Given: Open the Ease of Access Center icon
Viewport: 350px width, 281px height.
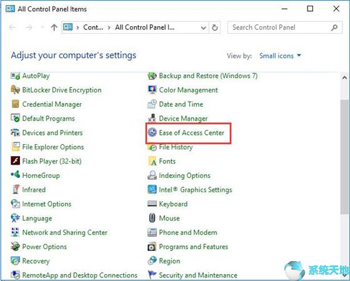Looking at the screenshot, I should (x=152, y=132).
